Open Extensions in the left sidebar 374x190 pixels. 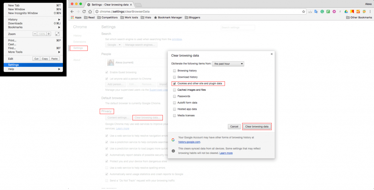tap(80, 42)
